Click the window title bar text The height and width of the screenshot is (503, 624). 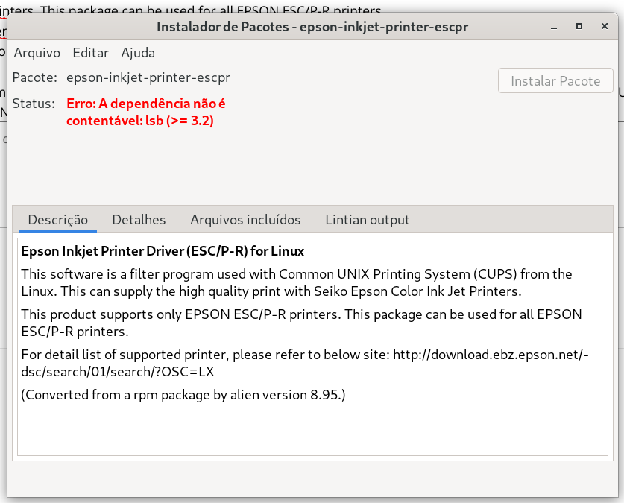312,27
